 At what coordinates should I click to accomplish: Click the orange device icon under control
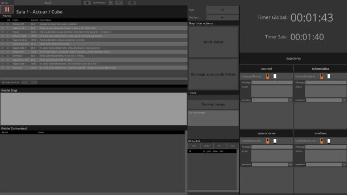267,76
